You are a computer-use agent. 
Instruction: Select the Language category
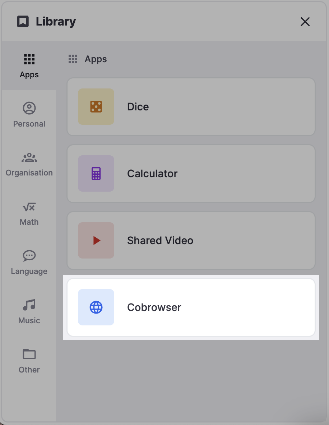coord(29,262)
